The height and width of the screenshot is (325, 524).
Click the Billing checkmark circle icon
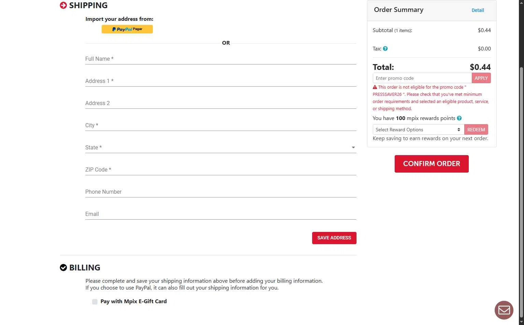point(63,267)
